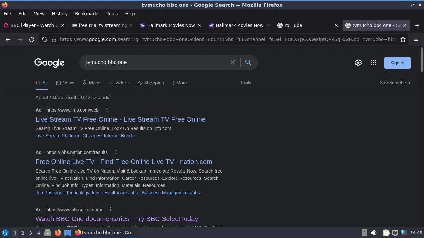Viewport: 424px width, 238px height.
Task: Open the Technology Jobs sitelink
Action: point(83,193)
